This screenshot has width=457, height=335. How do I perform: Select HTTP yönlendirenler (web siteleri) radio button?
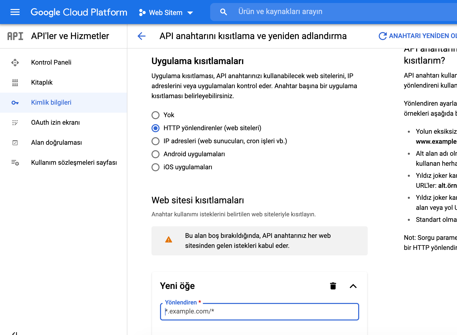point(156,128)
